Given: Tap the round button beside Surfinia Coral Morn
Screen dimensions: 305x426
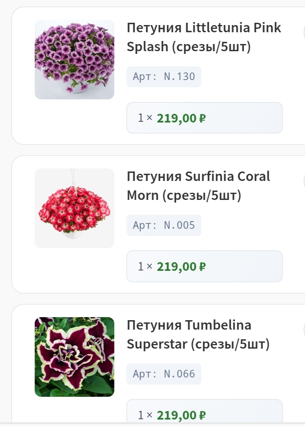Looking at the screenshot, I should [303, 181].
